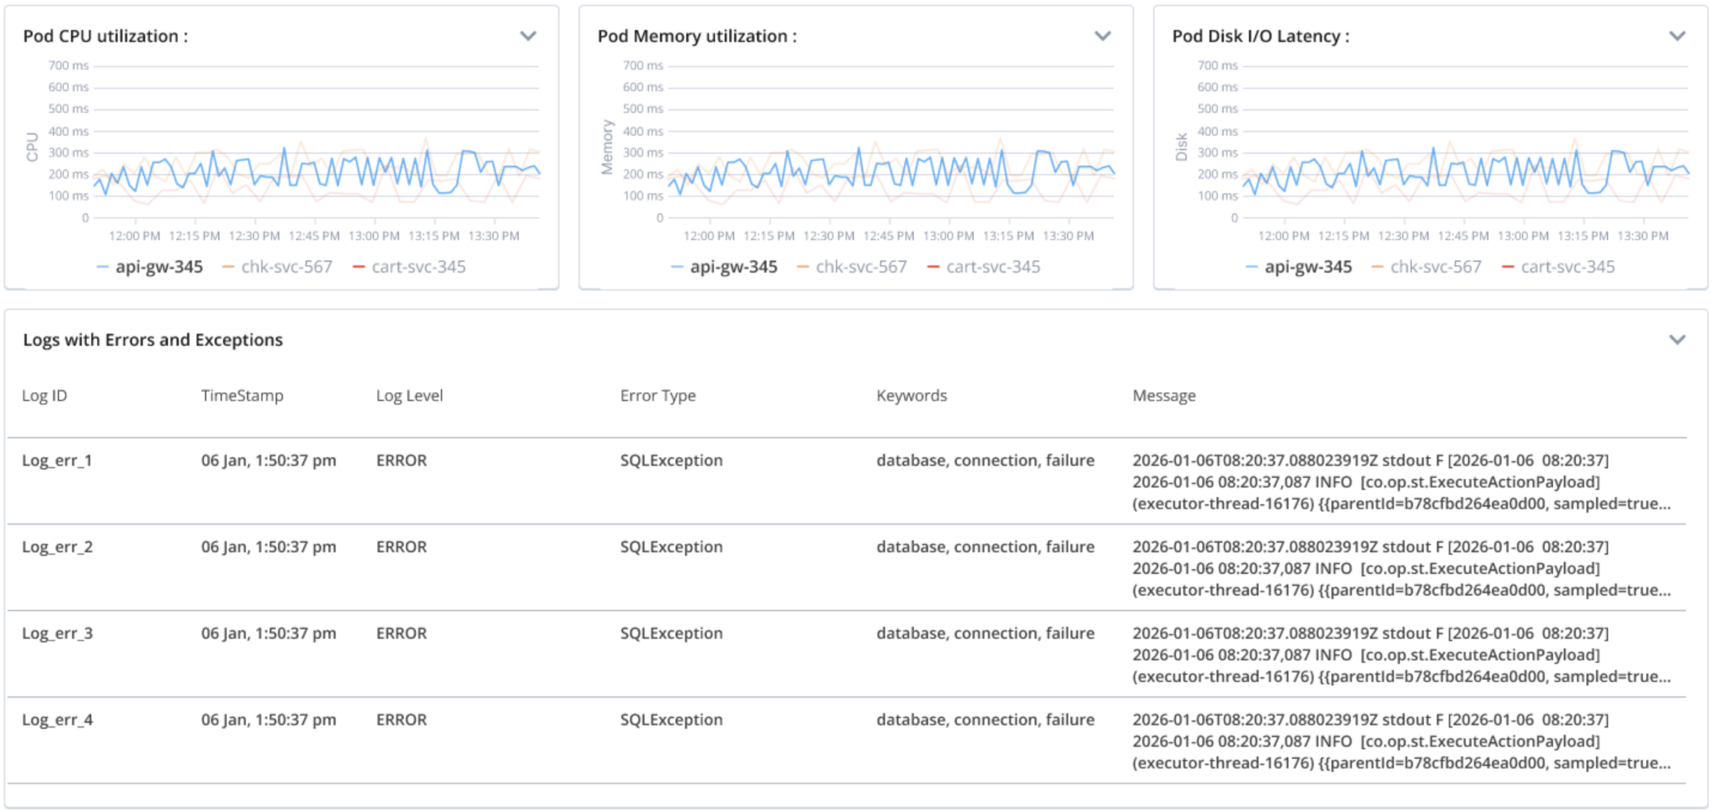This screenshot has width=1715, height=812.
Task: Toggle cart-svc-345 series in CPU chart legend
Action: coord(418,267)
